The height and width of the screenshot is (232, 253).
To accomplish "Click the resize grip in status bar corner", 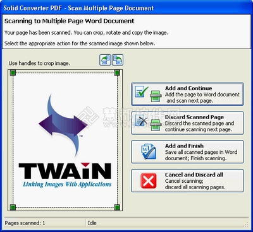I will point(245,224).
